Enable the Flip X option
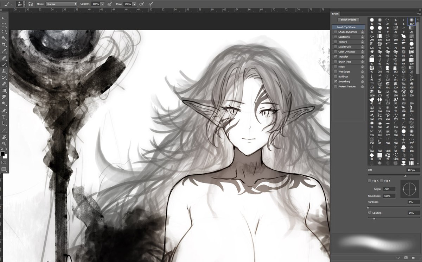422x262 pixels. click(x=370, y=180)
